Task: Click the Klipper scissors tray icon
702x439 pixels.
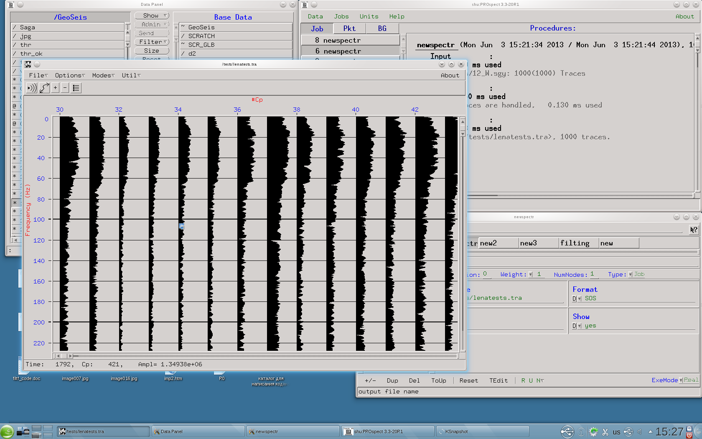Action: tap(605, 432)
